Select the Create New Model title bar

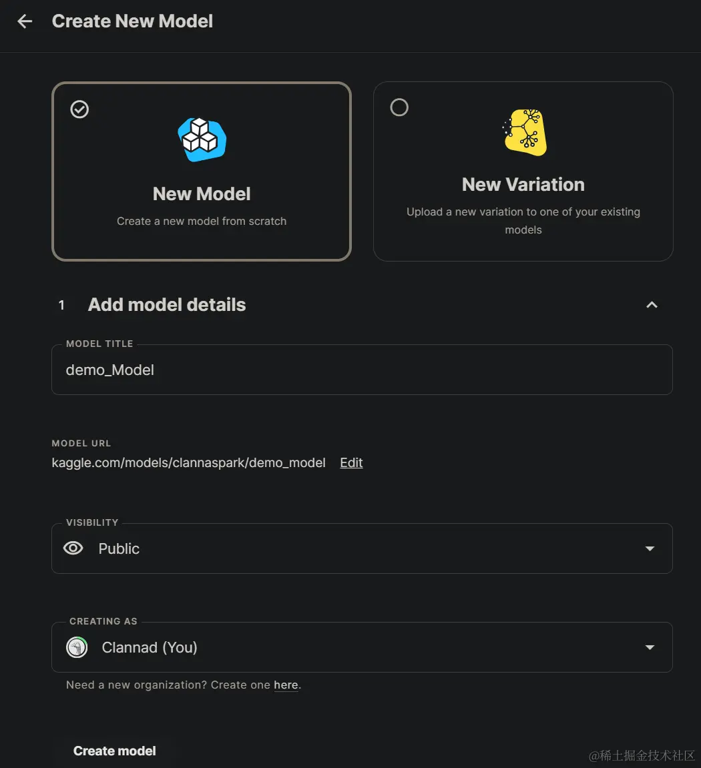tap(132, 21)
